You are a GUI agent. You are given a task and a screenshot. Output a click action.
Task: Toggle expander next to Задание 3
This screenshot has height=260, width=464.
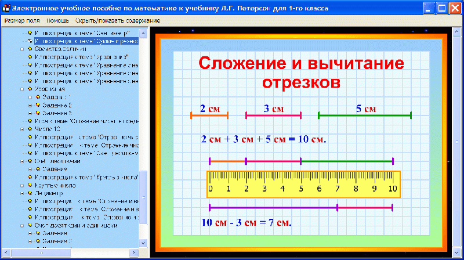click(30, 113)
